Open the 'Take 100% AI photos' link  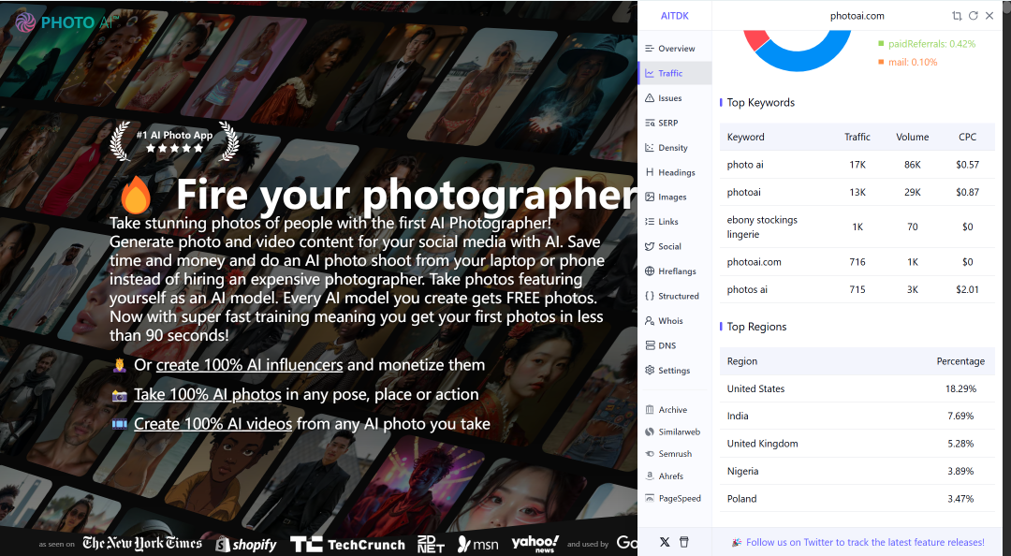coord(208,394)
